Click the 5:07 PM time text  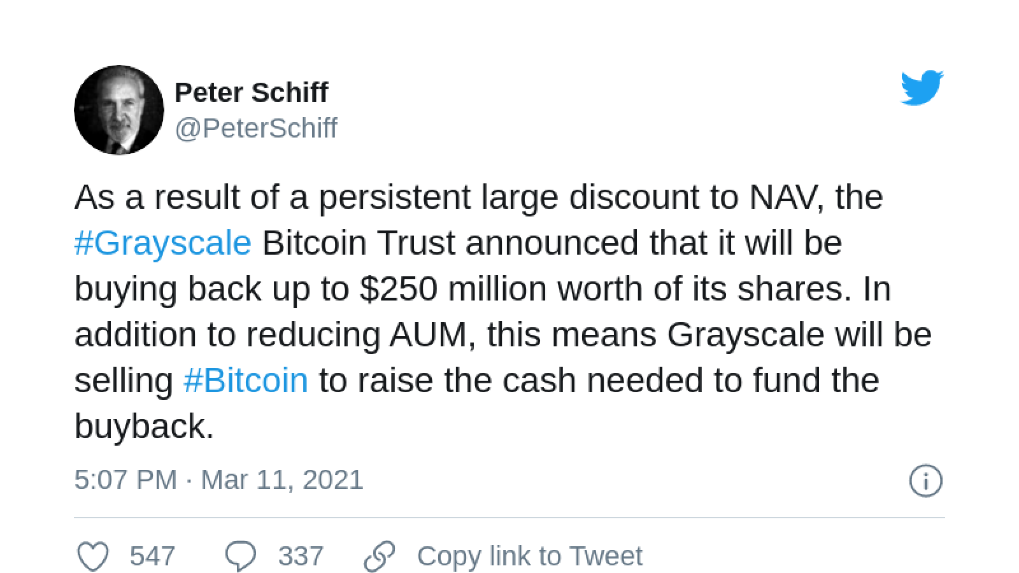[125, 479]
